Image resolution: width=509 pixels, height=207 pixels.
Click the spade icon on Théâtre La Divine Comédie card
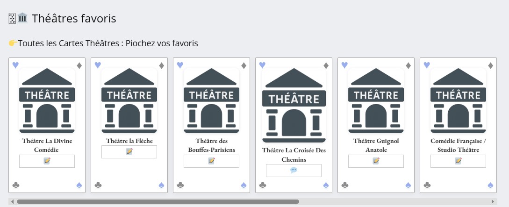coord(79,186)
